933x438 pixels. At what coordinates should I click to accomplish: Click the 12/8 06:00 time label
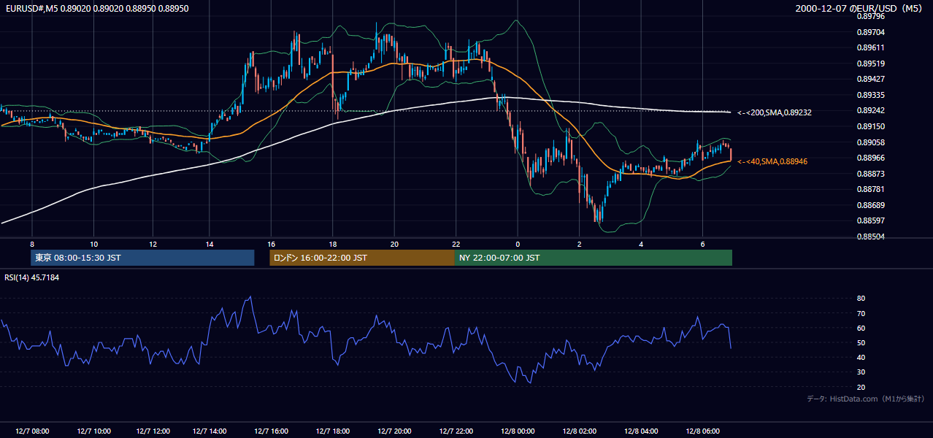(x=704, y=431)
